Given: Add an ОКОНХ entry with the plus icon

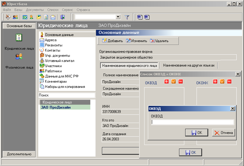Looking at the screenshot, I should pyautogui.click(x=215, y=81).
